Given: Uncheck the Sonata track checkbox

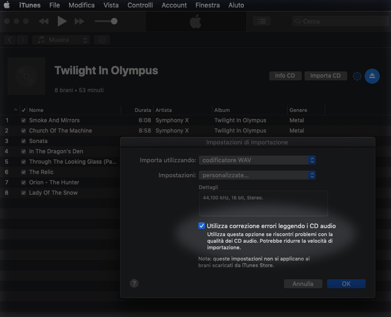Looking at the screenshot, I should click(23, 141).
